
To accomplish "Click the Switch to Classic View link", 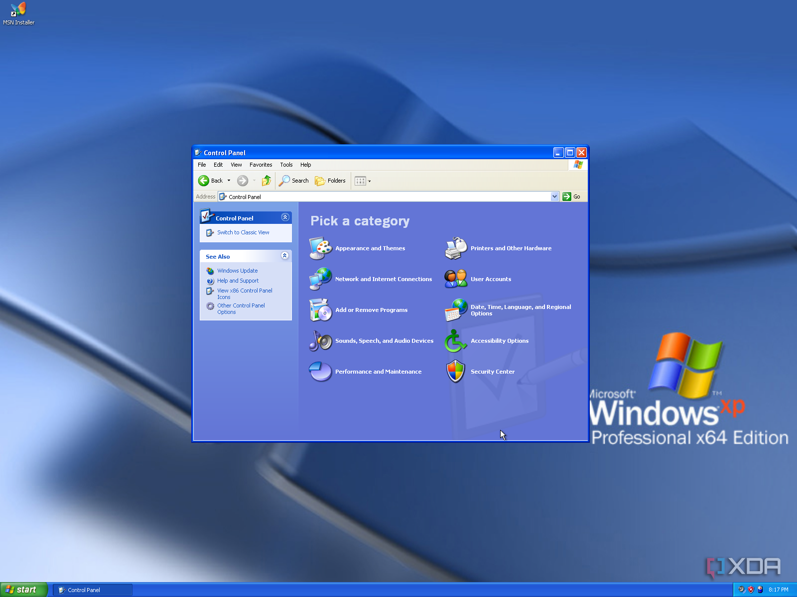I will [243, 232].
